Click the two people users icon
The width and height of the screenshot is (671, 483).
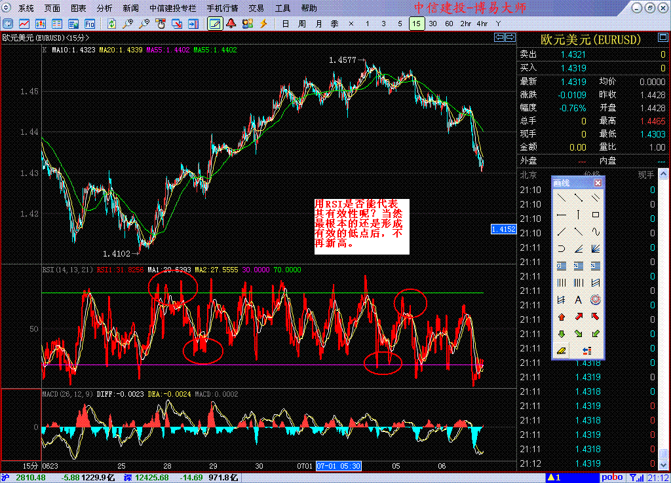[247, 24]
